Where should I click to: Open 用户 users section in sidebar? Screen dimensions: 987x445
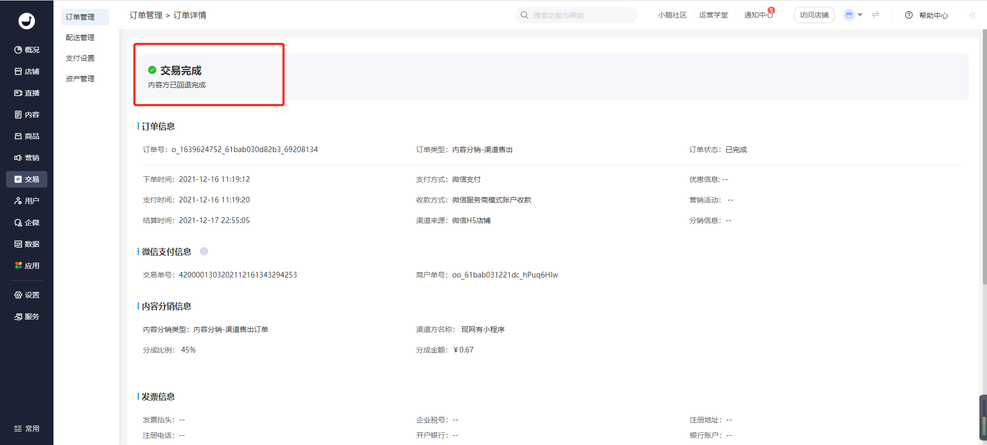[27, 201]
